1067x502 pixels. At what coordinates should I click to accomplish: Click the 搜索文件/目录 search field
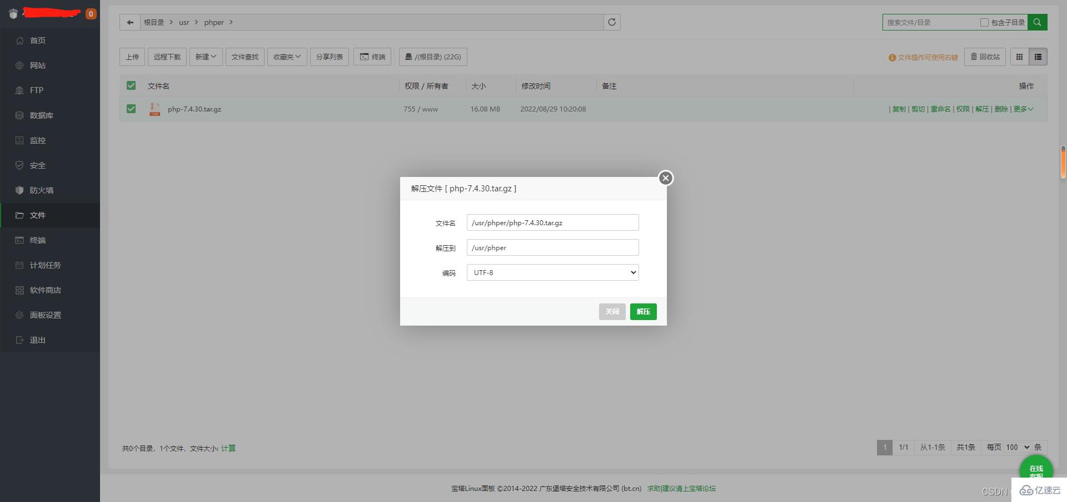(x=931, y=22)
